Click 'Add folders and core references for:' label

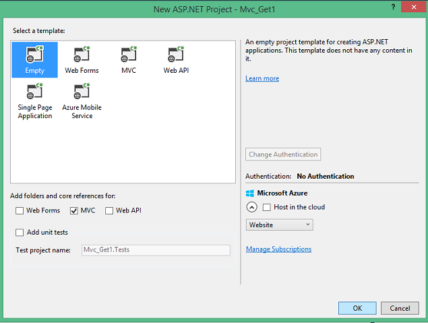click(x=63, y=196)
